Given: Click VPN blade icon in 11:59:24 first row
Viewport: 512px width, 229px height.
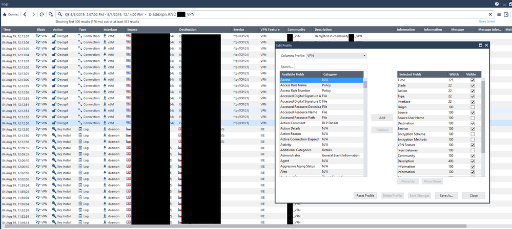Looking at the screenshot, I should (38, 185).
